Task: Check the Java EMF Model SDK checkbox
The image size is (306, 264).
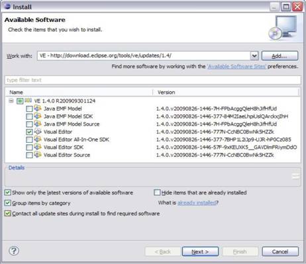Action: [x=29, y=116]
